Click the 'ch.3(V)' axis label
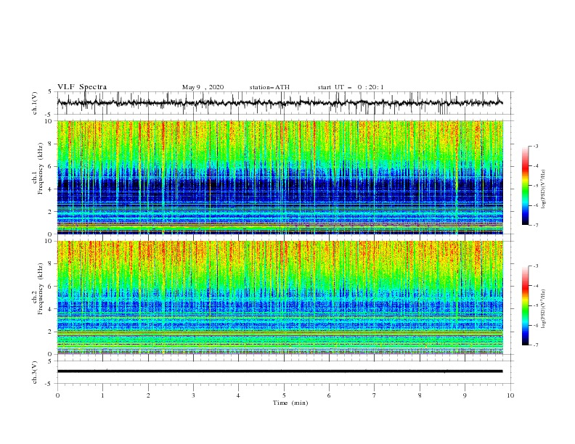This screenshot has width=575, height=444. tap(35, 372)
